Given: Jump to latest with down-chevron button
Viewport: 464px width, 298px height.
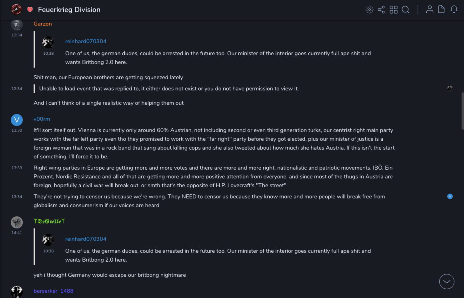Looking at the screenshot, I should coord(447,282).
